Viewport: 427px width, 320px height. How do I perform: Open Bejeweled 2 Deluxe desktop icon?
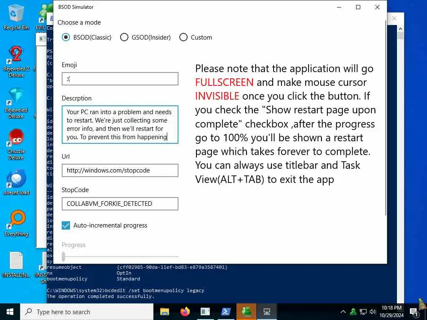click(x=16, y=62)
